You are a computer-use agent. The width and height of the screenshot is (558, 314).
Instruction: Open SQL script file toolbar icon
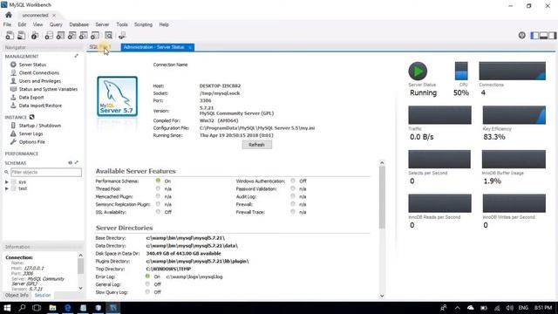(x=21, y=35)
